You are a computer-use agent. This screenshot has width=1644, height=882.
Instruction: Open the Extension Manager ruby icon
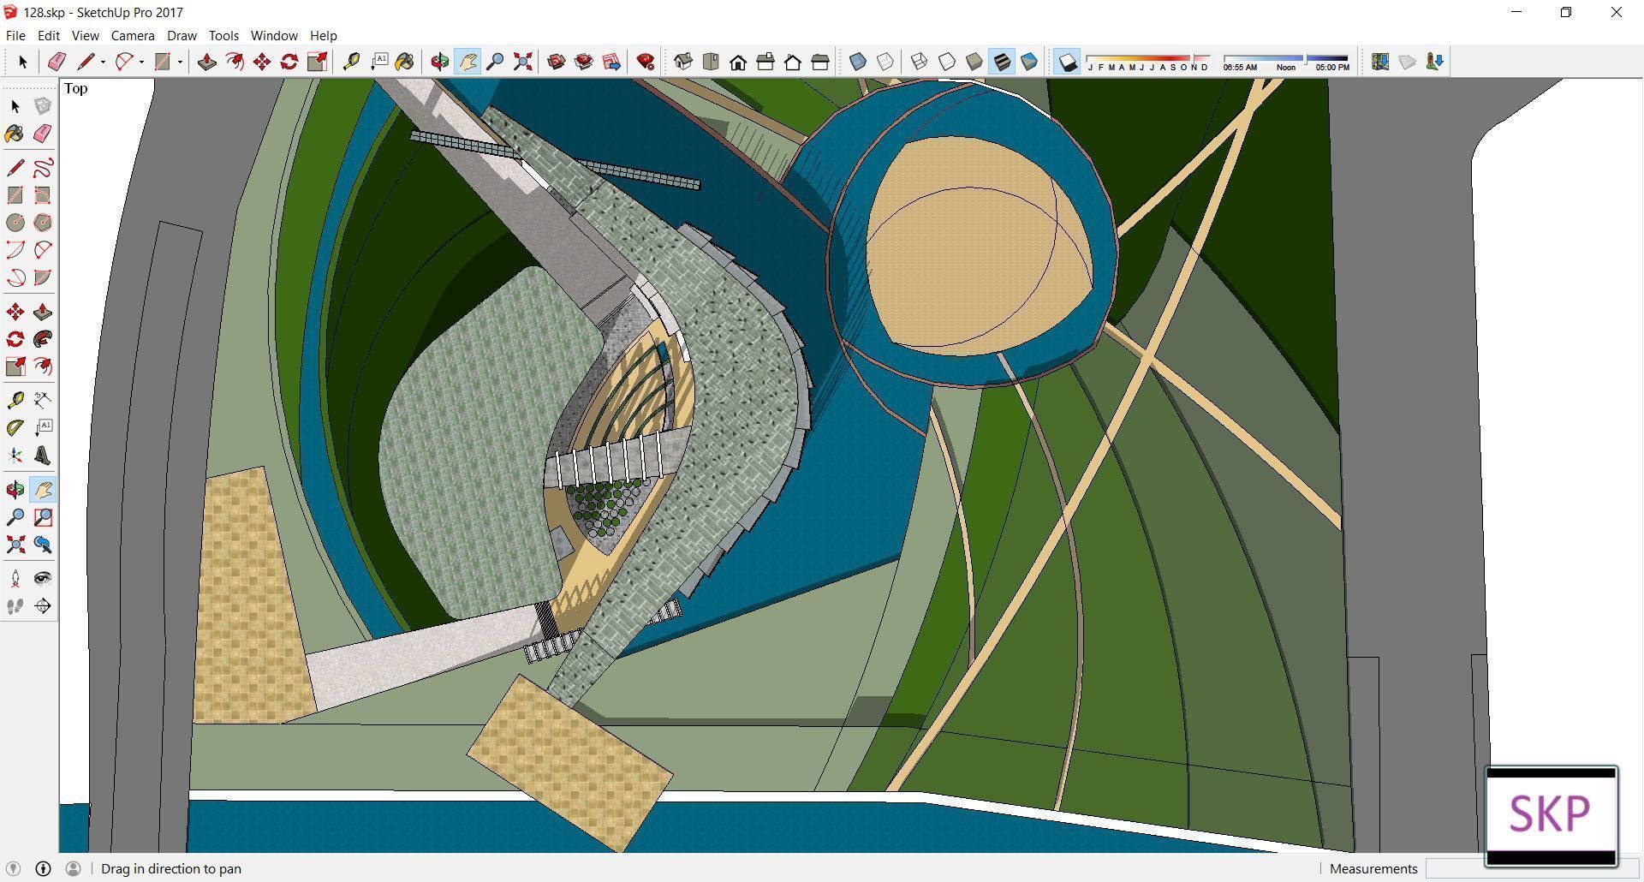point(646,62)
